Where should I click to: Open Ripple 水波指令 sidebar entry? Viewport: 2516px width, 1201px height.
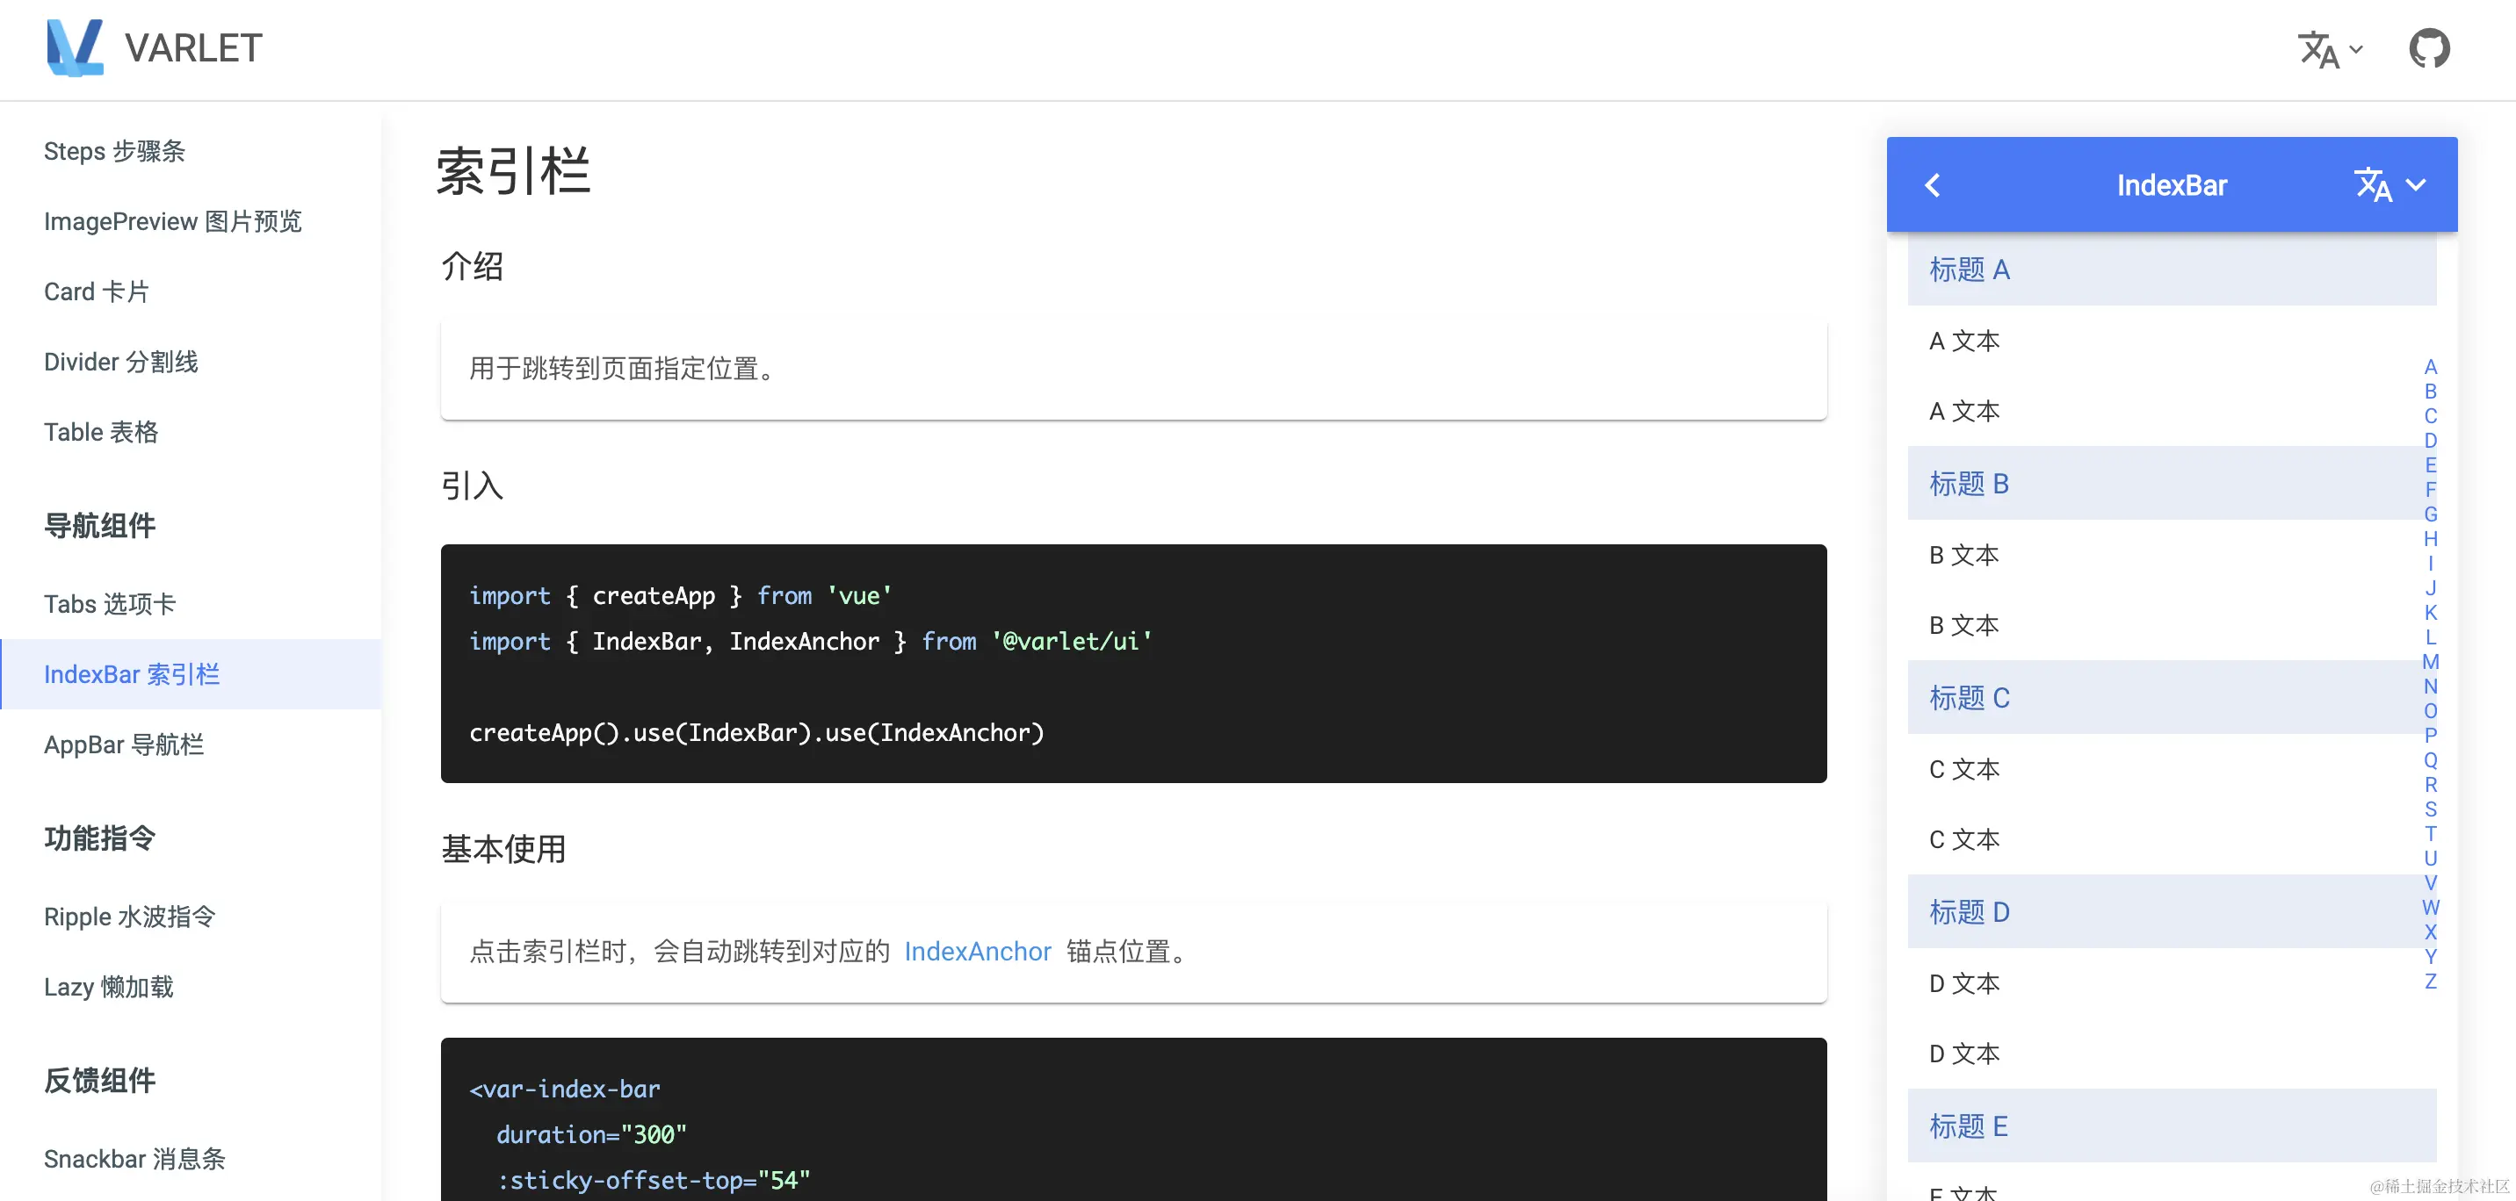tap(129, 917)
